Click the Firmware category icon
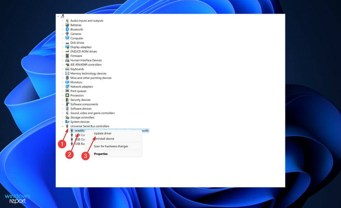The height and width of the screenshot is (208, 341). click(x=67, y=56)
